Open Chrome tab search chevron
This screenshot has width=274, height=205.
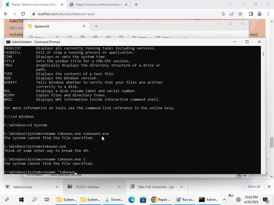pos(231,4)
